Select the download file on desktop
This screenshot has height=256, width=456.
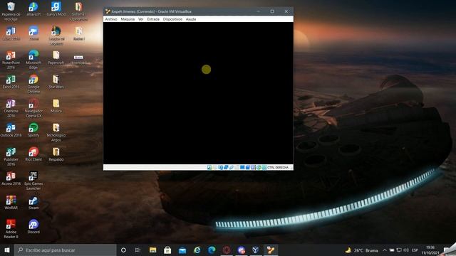tap(78, 60)
